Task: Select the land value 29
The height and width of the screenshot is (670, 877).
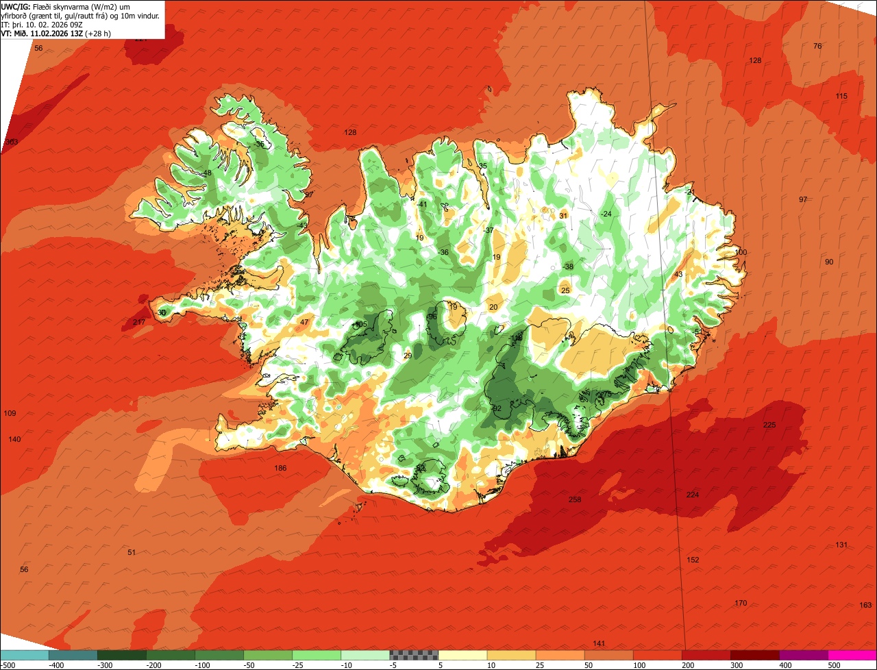Action: (x=408, y=356)
